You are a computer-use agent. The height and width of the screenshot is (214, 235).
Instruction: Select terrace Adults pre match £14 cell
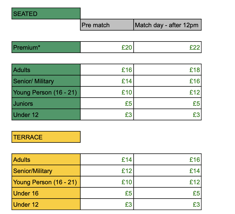(107, 160)
